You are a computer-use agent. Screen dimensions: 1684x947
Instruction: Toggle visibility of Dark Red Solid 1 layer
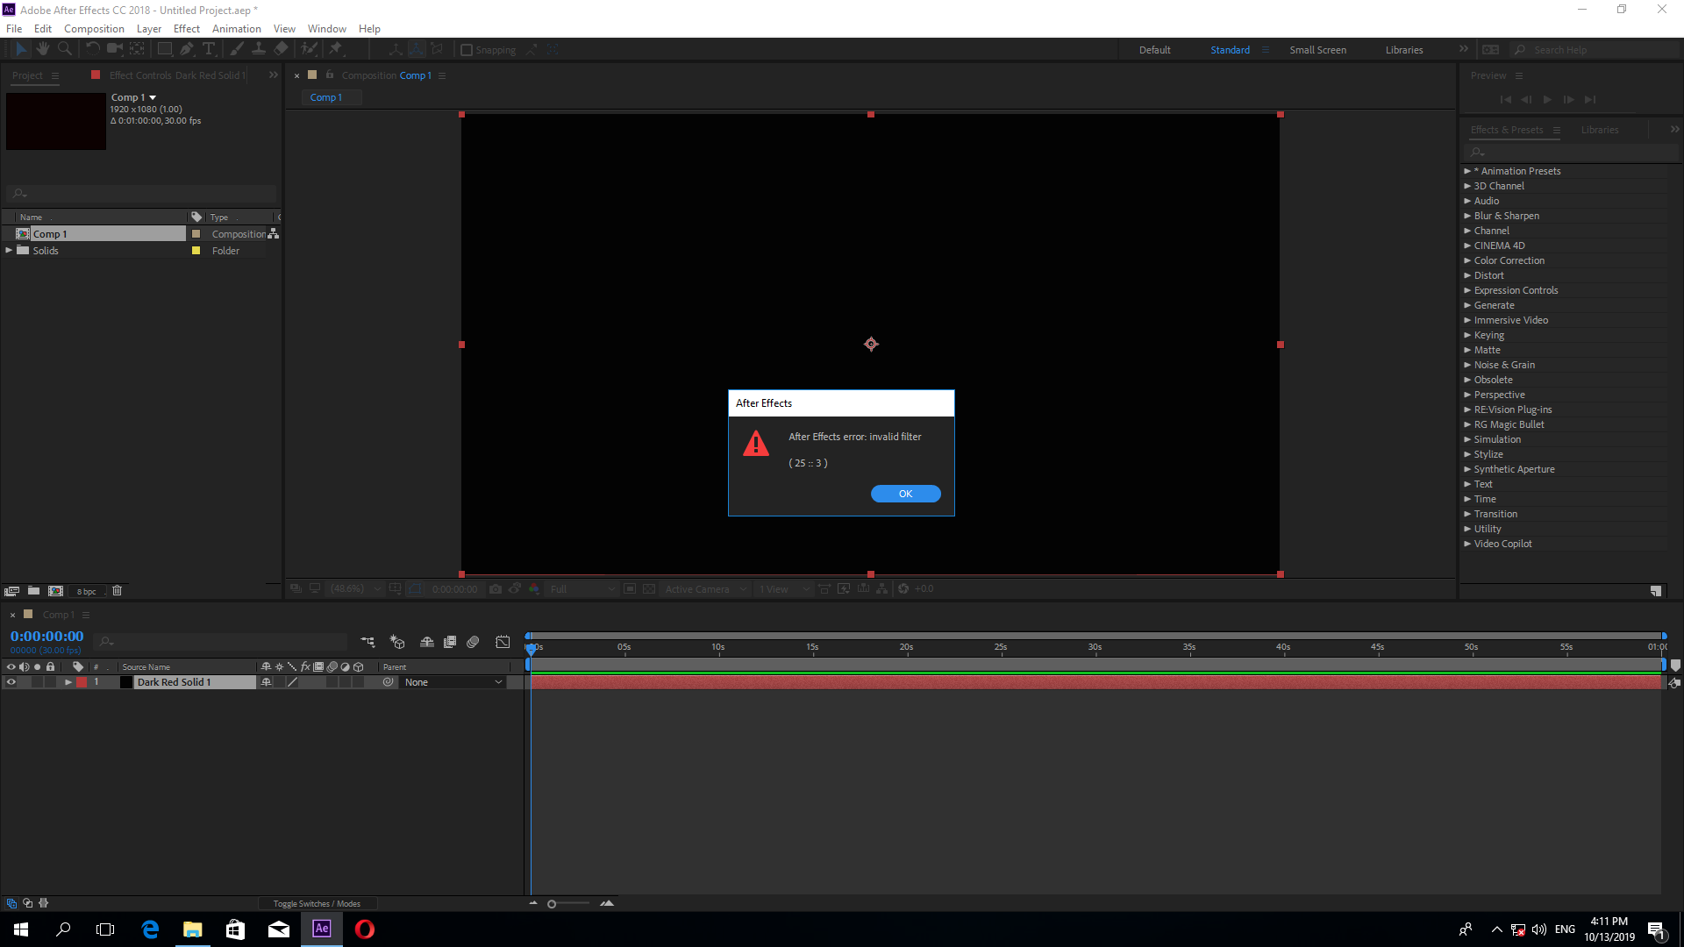tap(11, 682)
